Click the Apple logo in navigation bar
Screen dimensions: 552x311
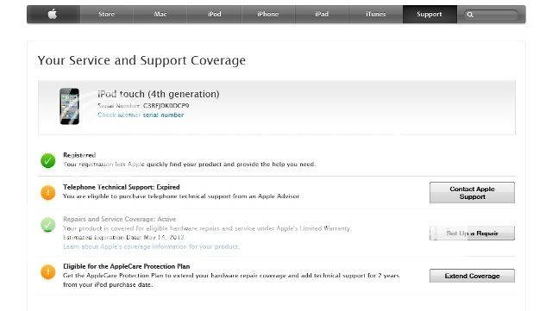tap(53, 14)
